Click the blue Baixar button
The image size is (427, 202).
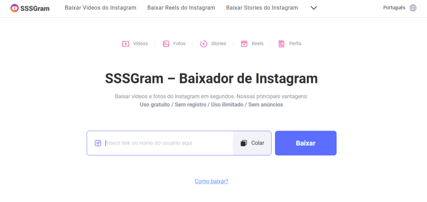pos(306,143)
